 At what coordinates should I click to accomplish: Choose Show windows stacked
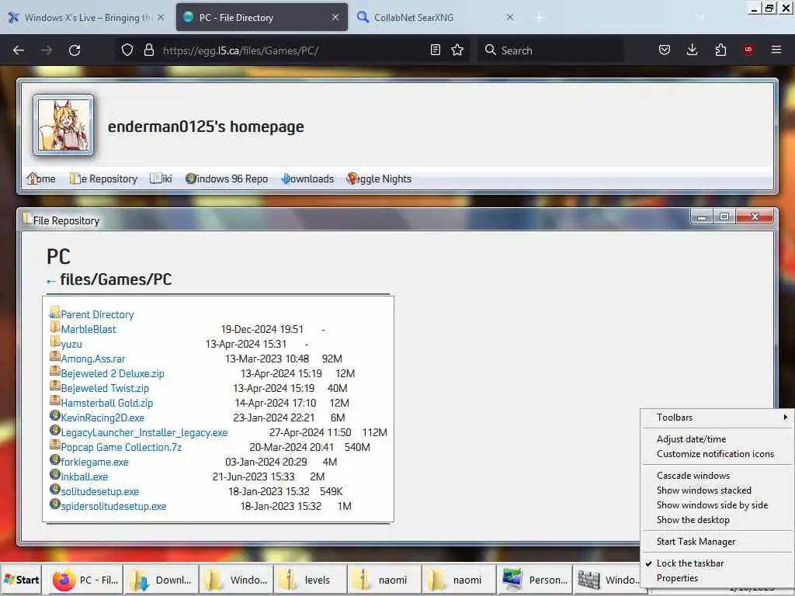coord(717,490)
